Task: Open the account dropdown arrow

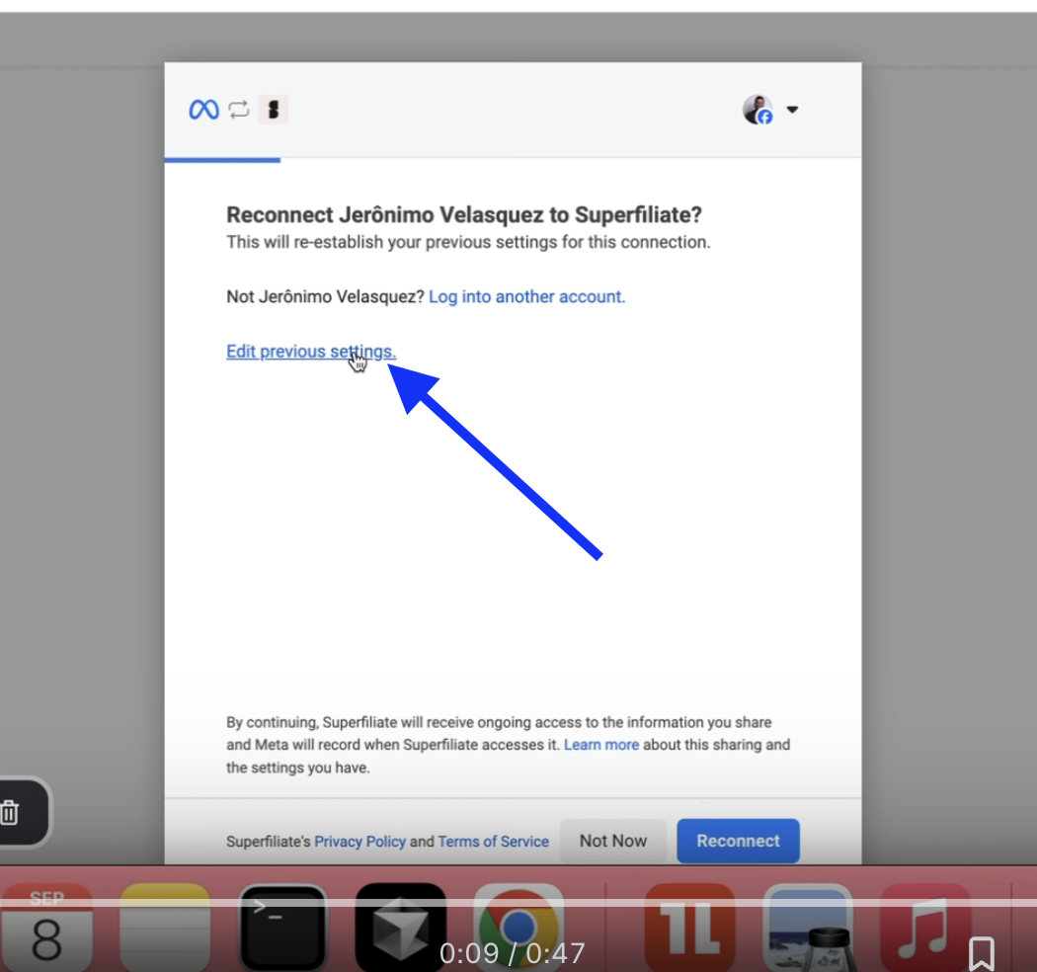Action: click(x=792, y=110)
